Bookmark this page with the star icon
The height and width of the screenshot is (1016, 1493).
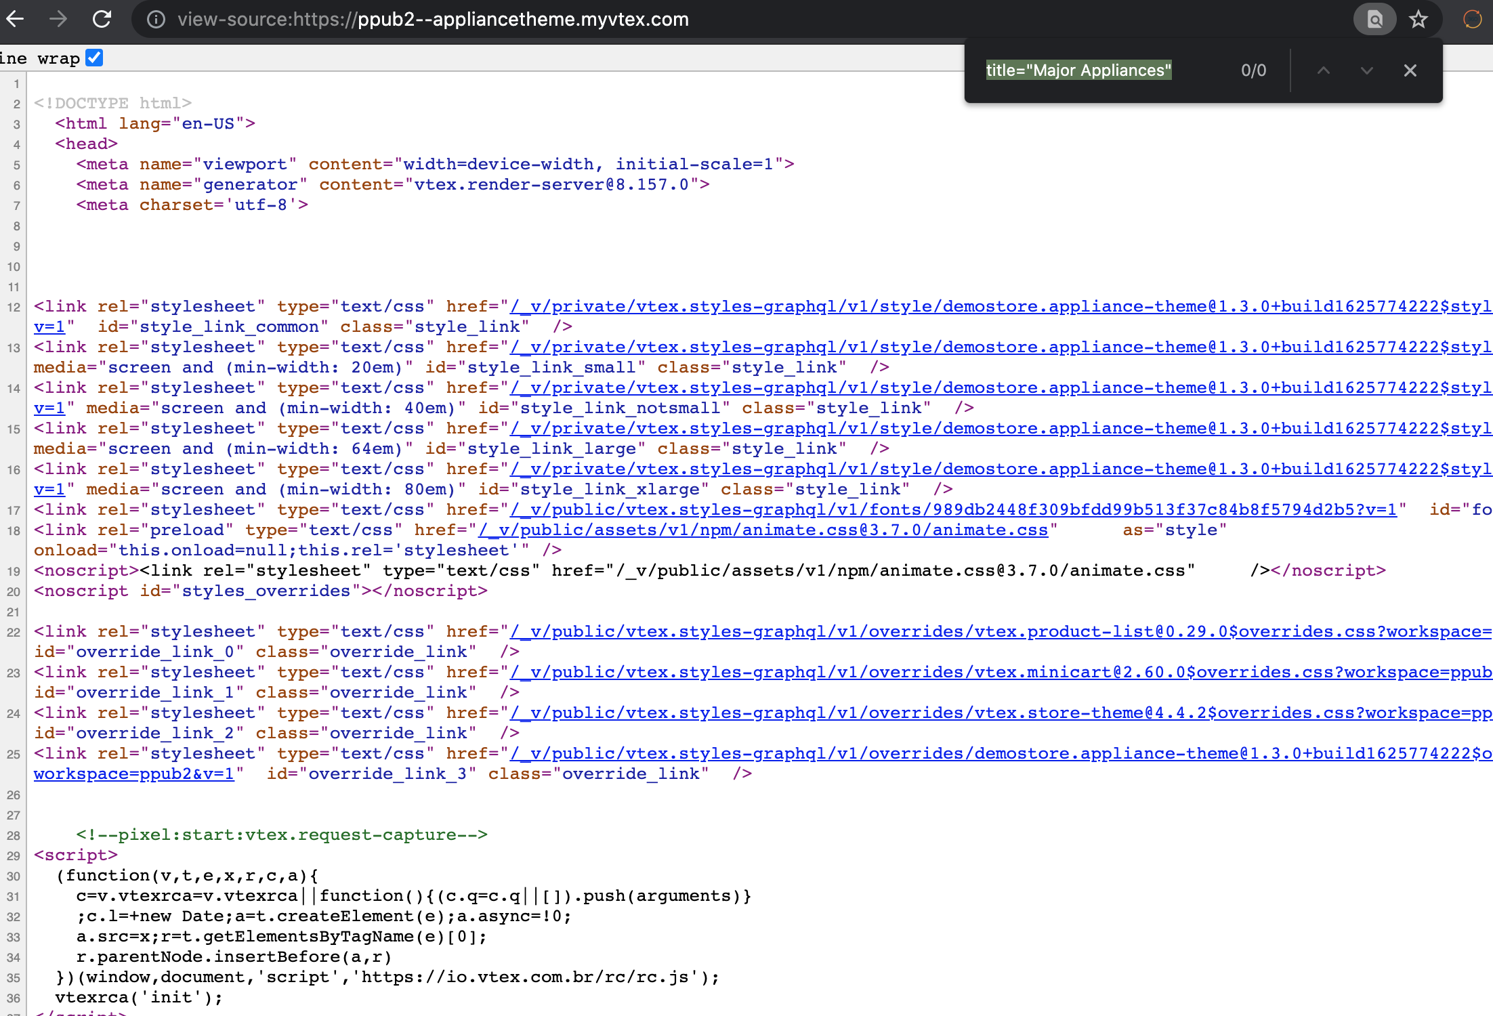click(1418, 19)
